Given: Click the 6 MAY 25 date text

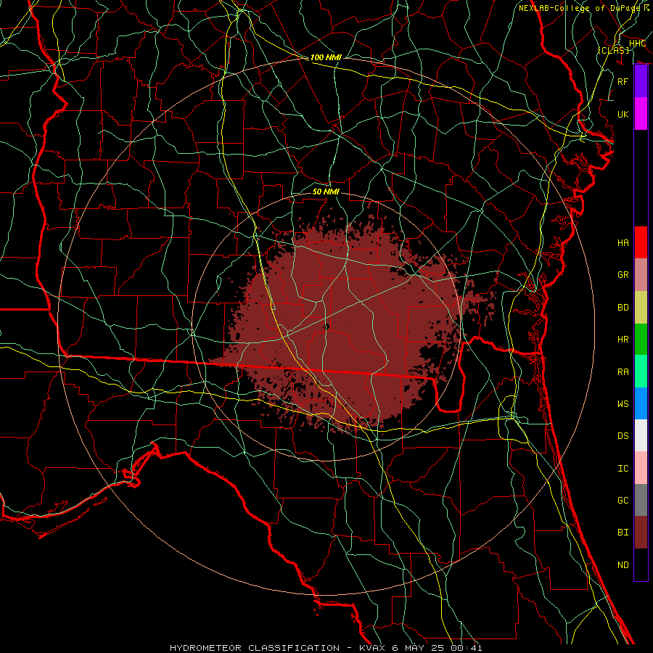Looking at the screenshot, I should click(x=419, y=648).
